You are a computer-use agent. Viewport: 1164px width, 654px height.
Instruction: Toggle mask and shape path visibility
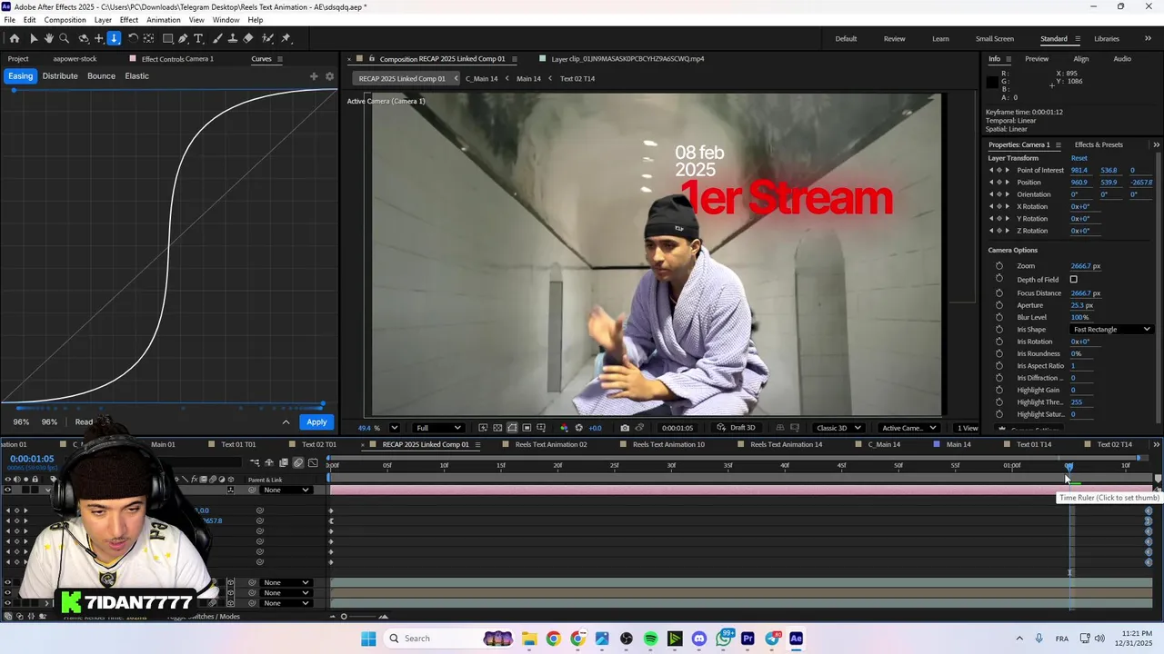[512, 428]
